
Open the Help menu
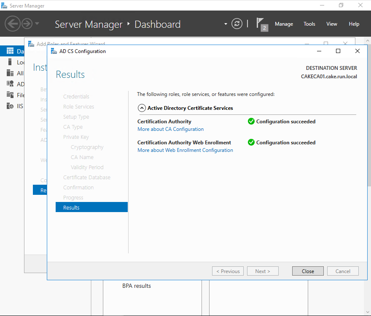(x=354, y=24)
